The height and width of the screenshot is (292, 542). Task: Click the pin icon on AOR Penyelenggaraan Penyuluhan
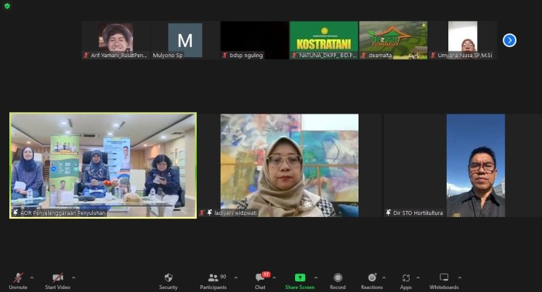[15, 212]
